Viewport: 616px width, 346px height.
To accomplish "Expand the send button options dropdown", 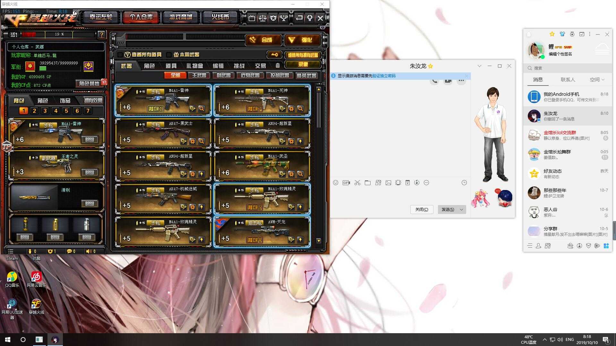I will coord(462,210).
